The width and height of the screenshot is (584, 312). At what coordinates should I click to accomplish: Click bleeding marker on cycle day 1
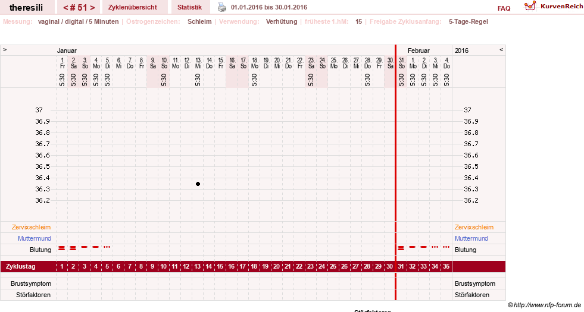[62, 248]
